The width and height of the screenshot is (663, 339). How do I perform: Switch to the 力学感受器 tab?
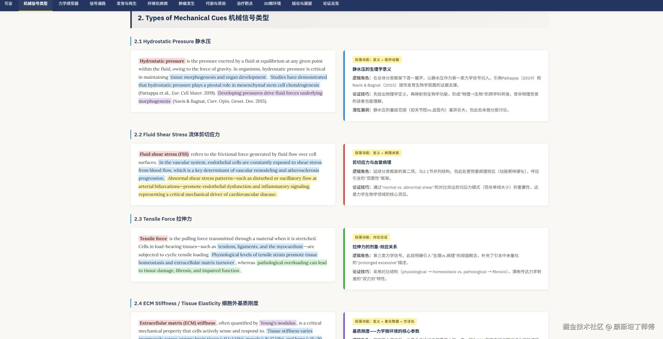(x=68, y=4)
